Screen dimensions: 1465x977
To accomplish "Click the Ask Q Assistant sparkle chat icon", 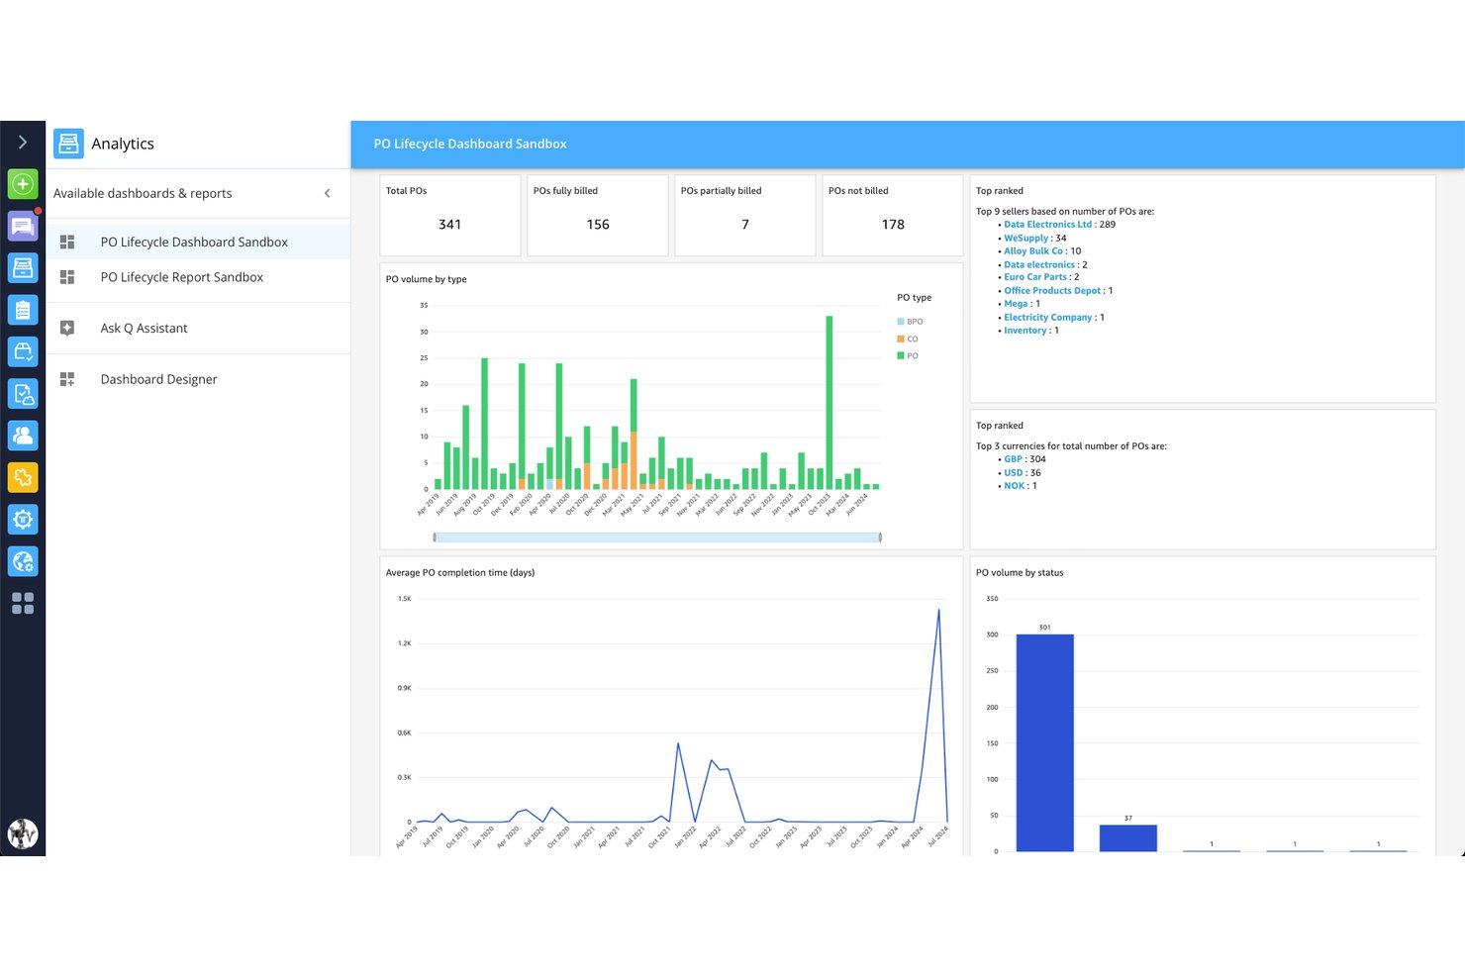I will click(x=67, y=328).
